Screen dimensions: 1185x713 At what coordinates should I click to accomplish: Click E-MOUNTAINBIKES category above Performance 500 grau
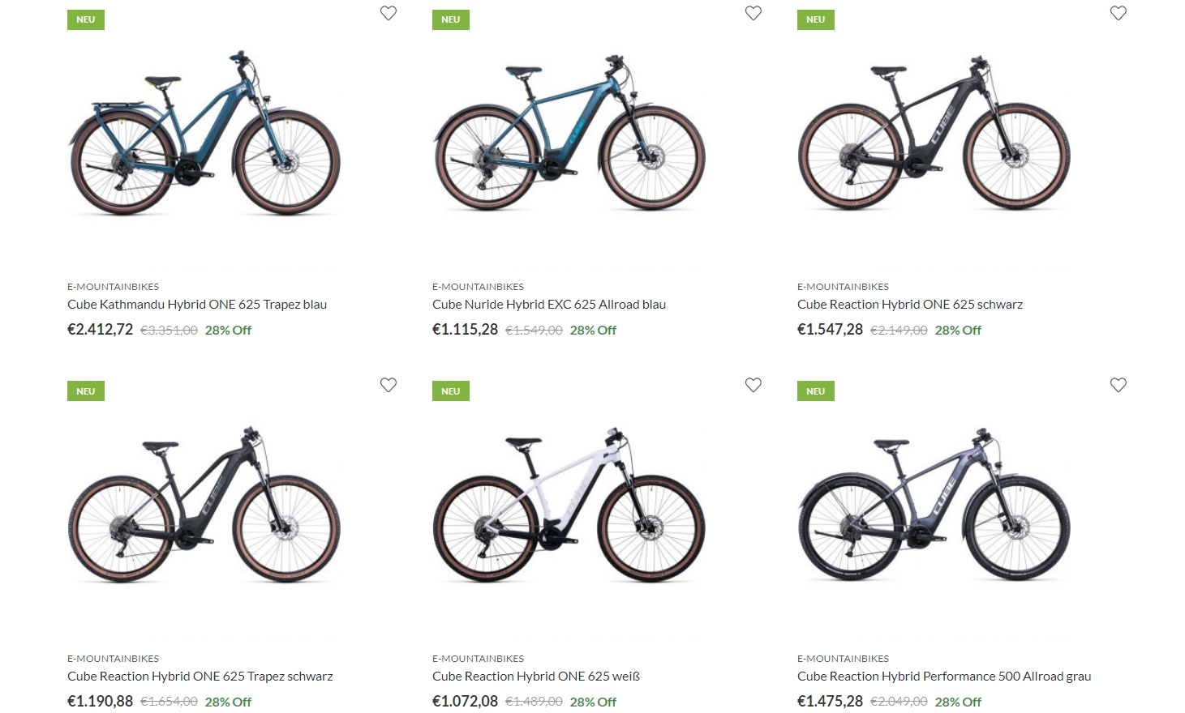coord(843,659)
